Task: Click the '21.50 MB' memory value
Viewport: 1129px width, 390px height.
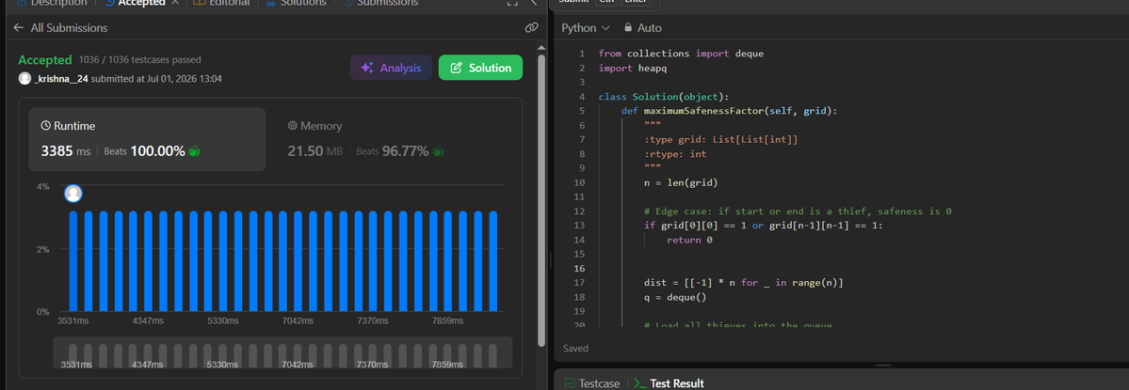Action: click(x=315, y=151)
